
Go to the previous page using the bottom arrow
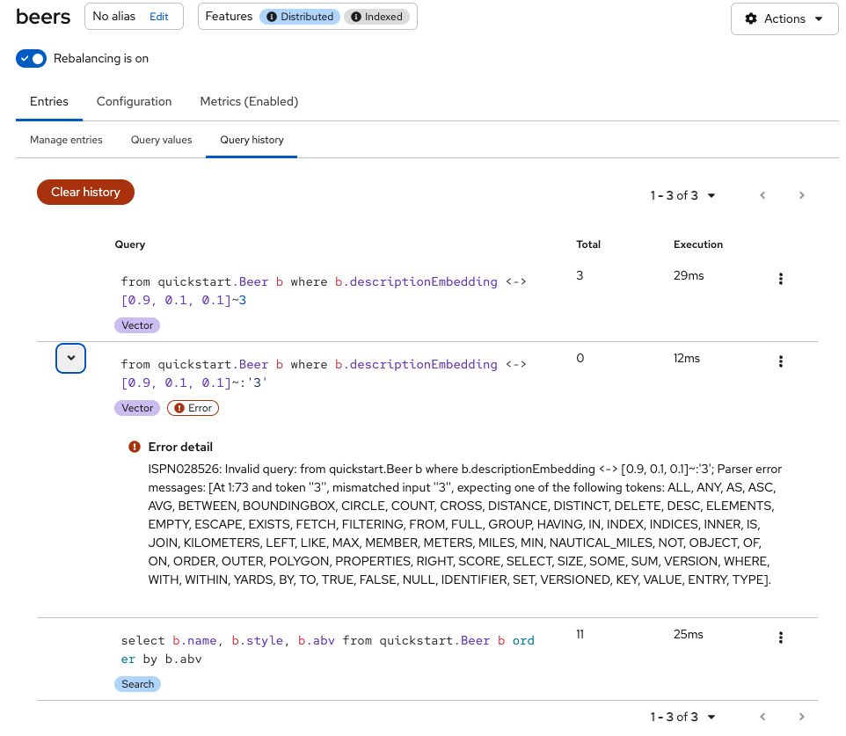tap(762, 717)
